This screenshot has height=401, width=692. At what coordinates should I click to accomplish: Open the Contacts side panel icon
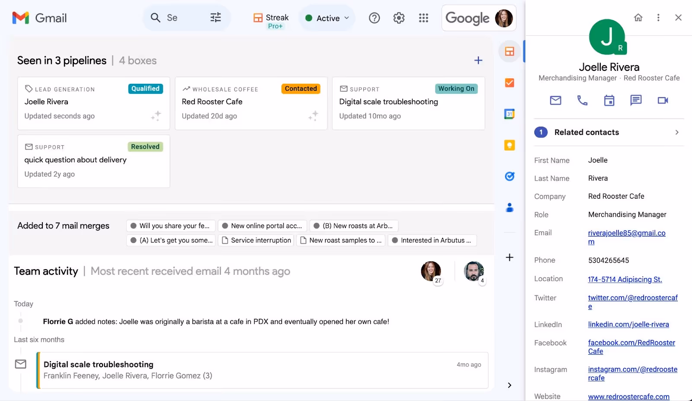click(509, 207)
